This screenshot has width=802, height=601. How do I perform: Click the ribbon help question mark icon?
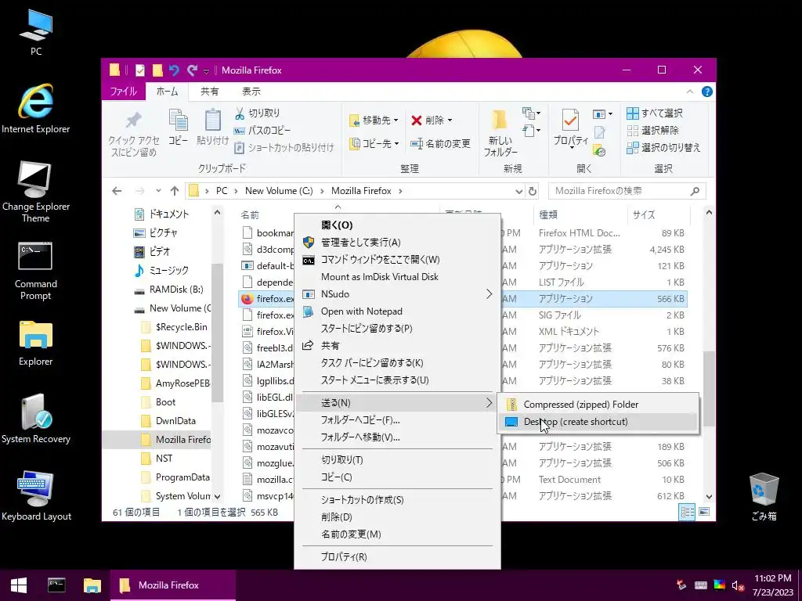(707, 92)
